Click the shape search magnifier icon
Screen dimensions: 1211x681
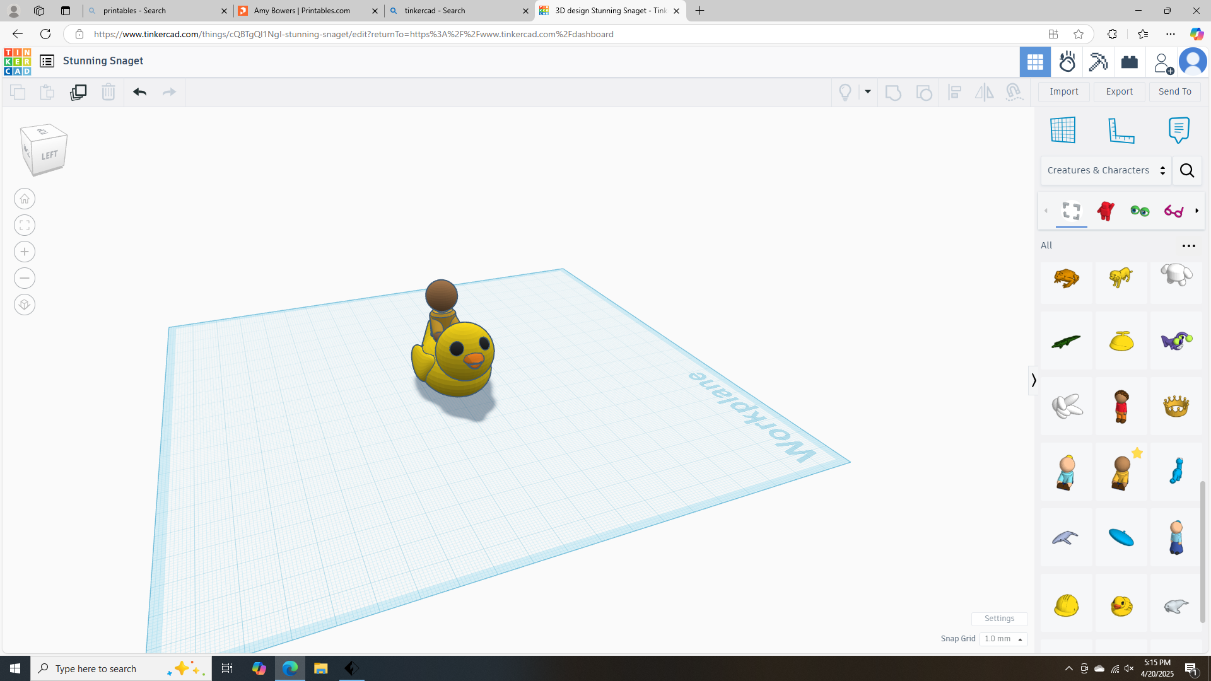coord(1187,170)
